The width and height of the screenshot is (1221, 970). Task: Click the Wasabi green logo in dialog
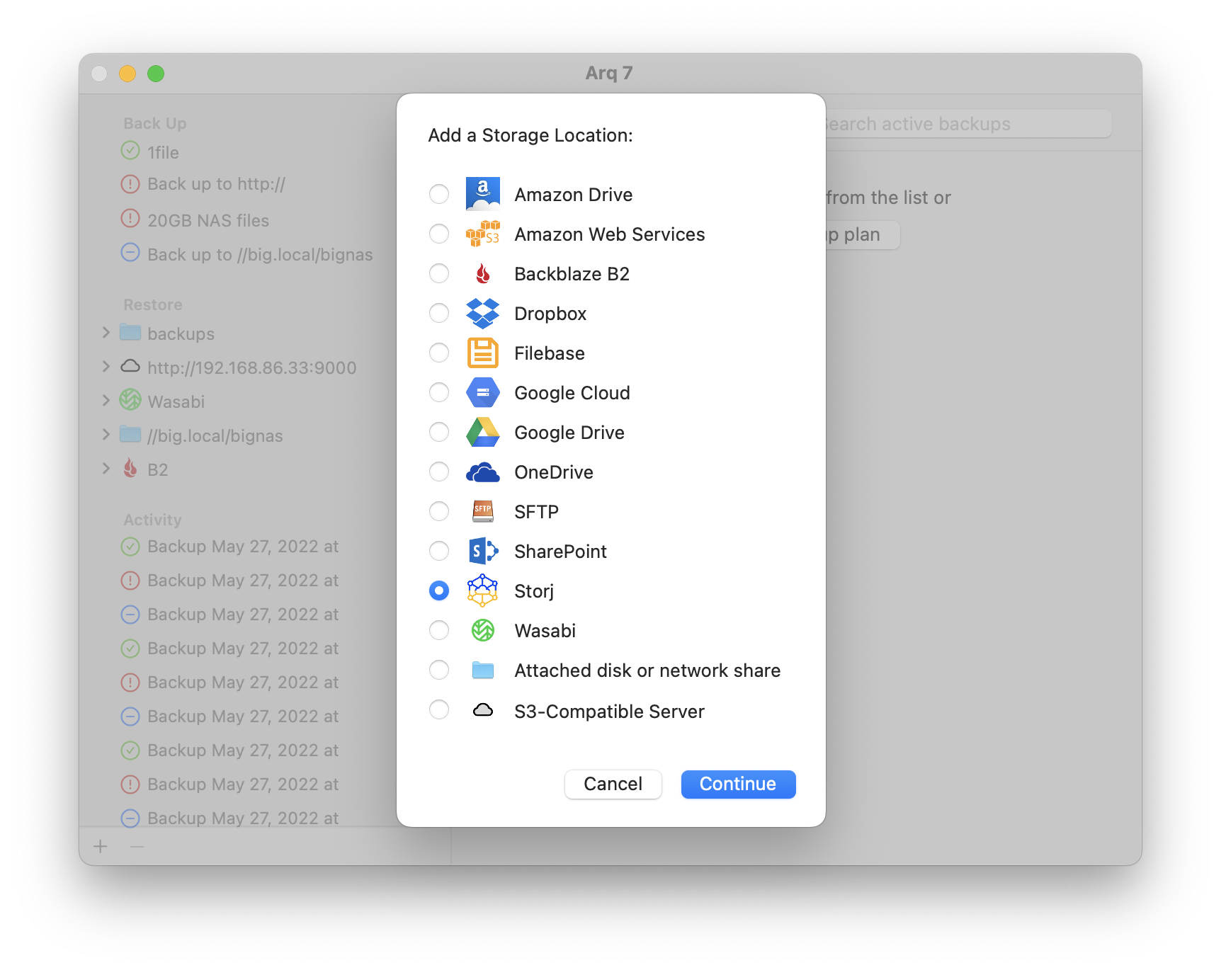point(483,630)
